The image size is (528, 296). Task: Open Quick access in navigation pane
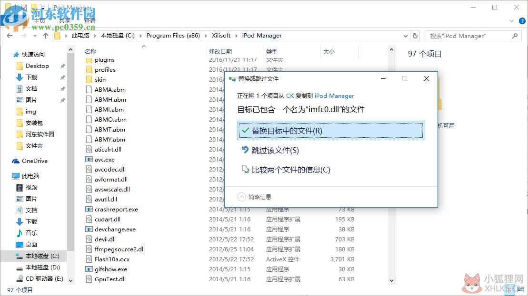coord(33,55)
